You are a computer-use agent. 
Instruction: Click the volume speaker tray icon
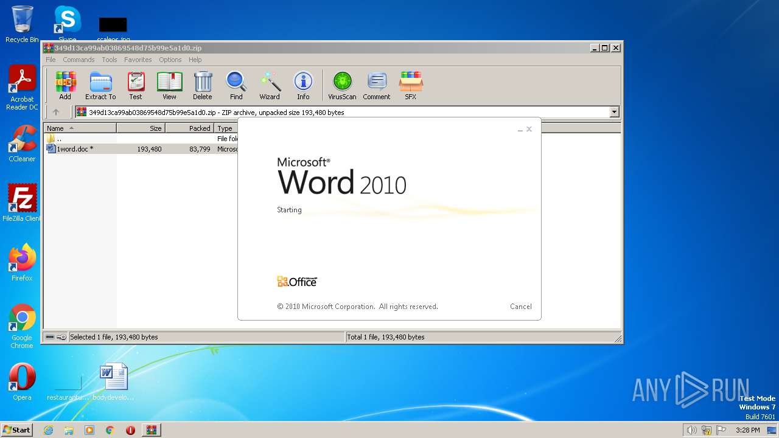pos(691,430)
